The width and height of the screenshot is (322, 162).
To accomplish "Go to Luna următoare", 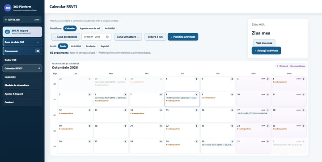I will click(x=128, y=37).
